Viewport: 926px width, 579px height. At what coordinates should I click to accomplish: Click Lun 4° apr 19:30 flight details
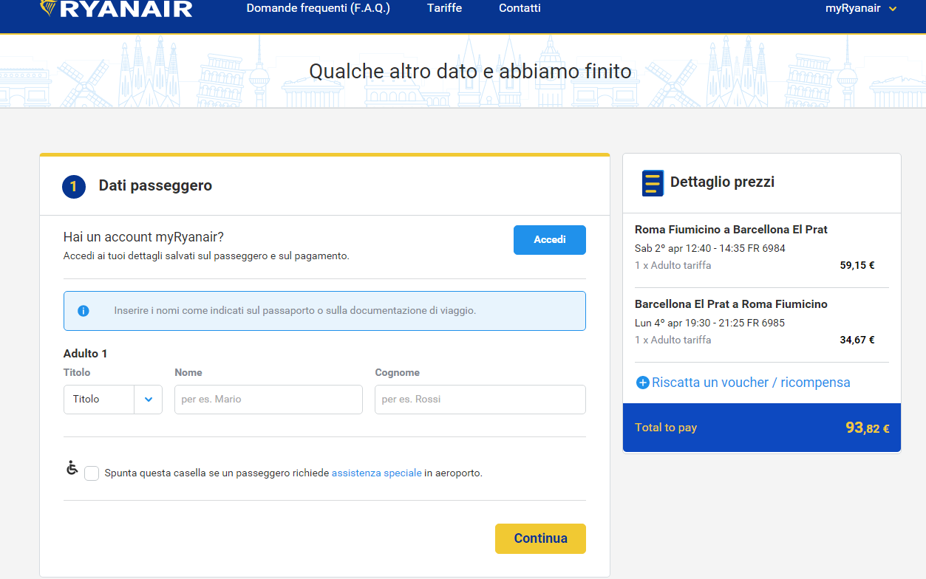709,323
